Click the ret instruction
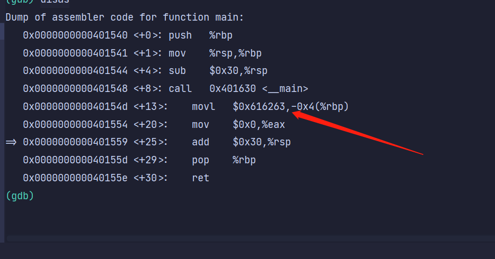The image size is (495, 259). coord(200,178)
